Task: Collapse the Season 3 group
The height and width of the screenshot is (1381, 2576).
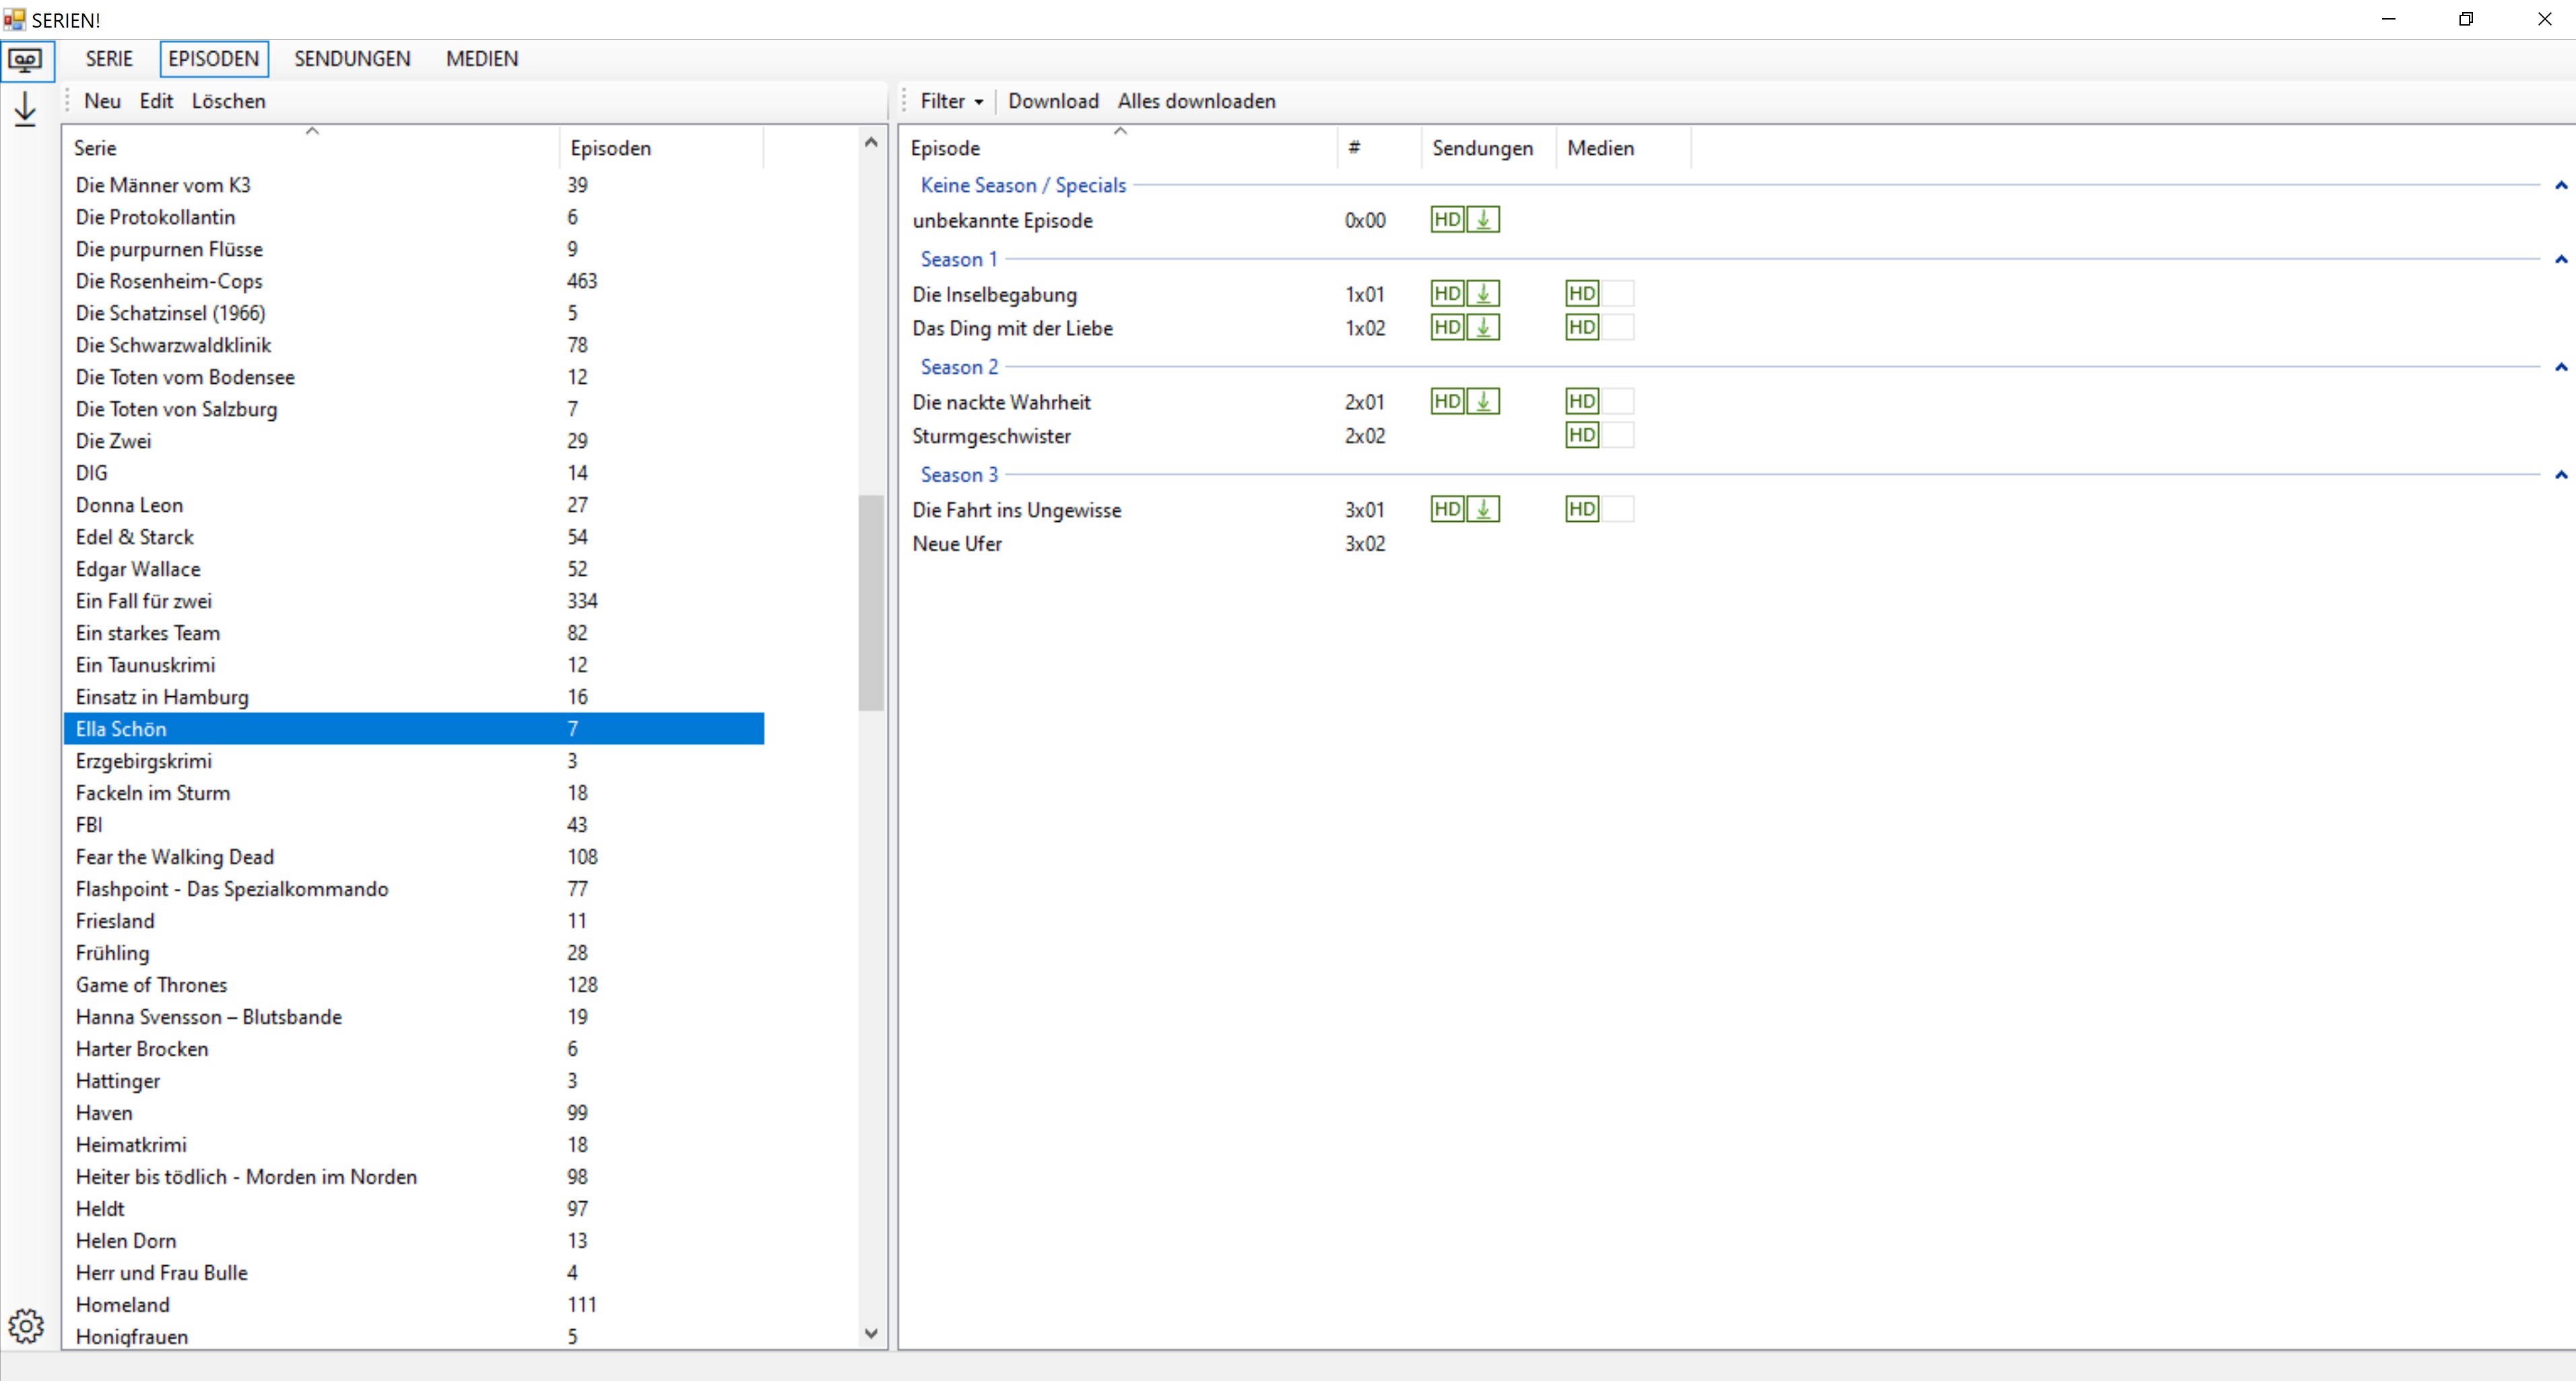Action: tap(2560, 476)
